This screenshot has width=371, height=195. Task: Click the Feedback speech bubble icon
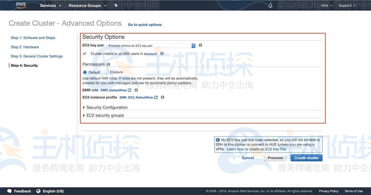click(10, 191)
